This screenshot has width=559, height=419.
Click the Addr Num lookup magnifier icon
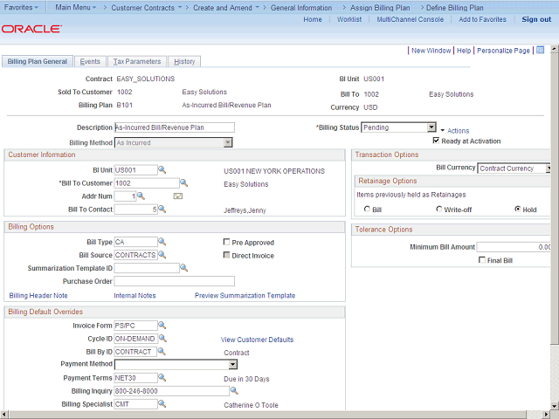(x=141, y=196)
